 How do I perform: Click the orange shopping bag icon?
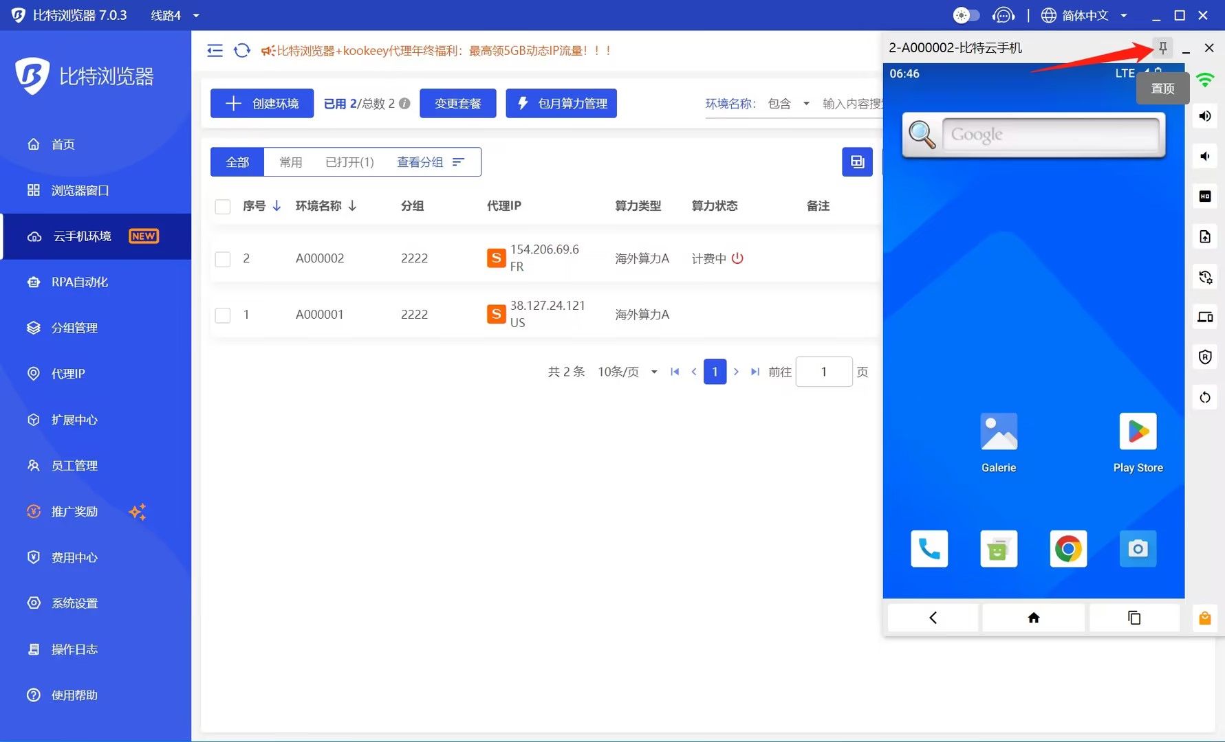coord(1205,618)
